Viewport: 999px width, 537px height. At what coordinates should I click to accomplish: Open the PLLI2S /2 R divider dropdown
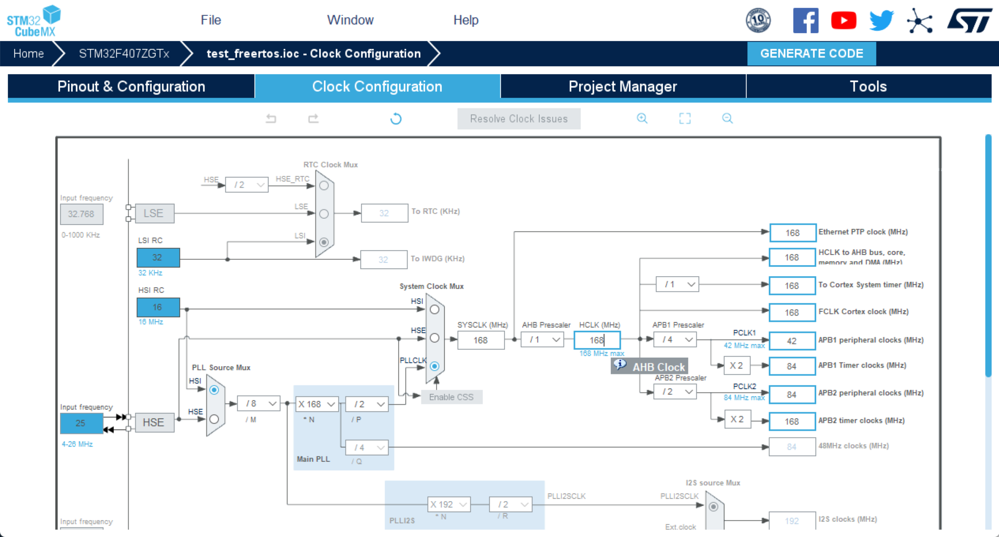tap(511, 504)
